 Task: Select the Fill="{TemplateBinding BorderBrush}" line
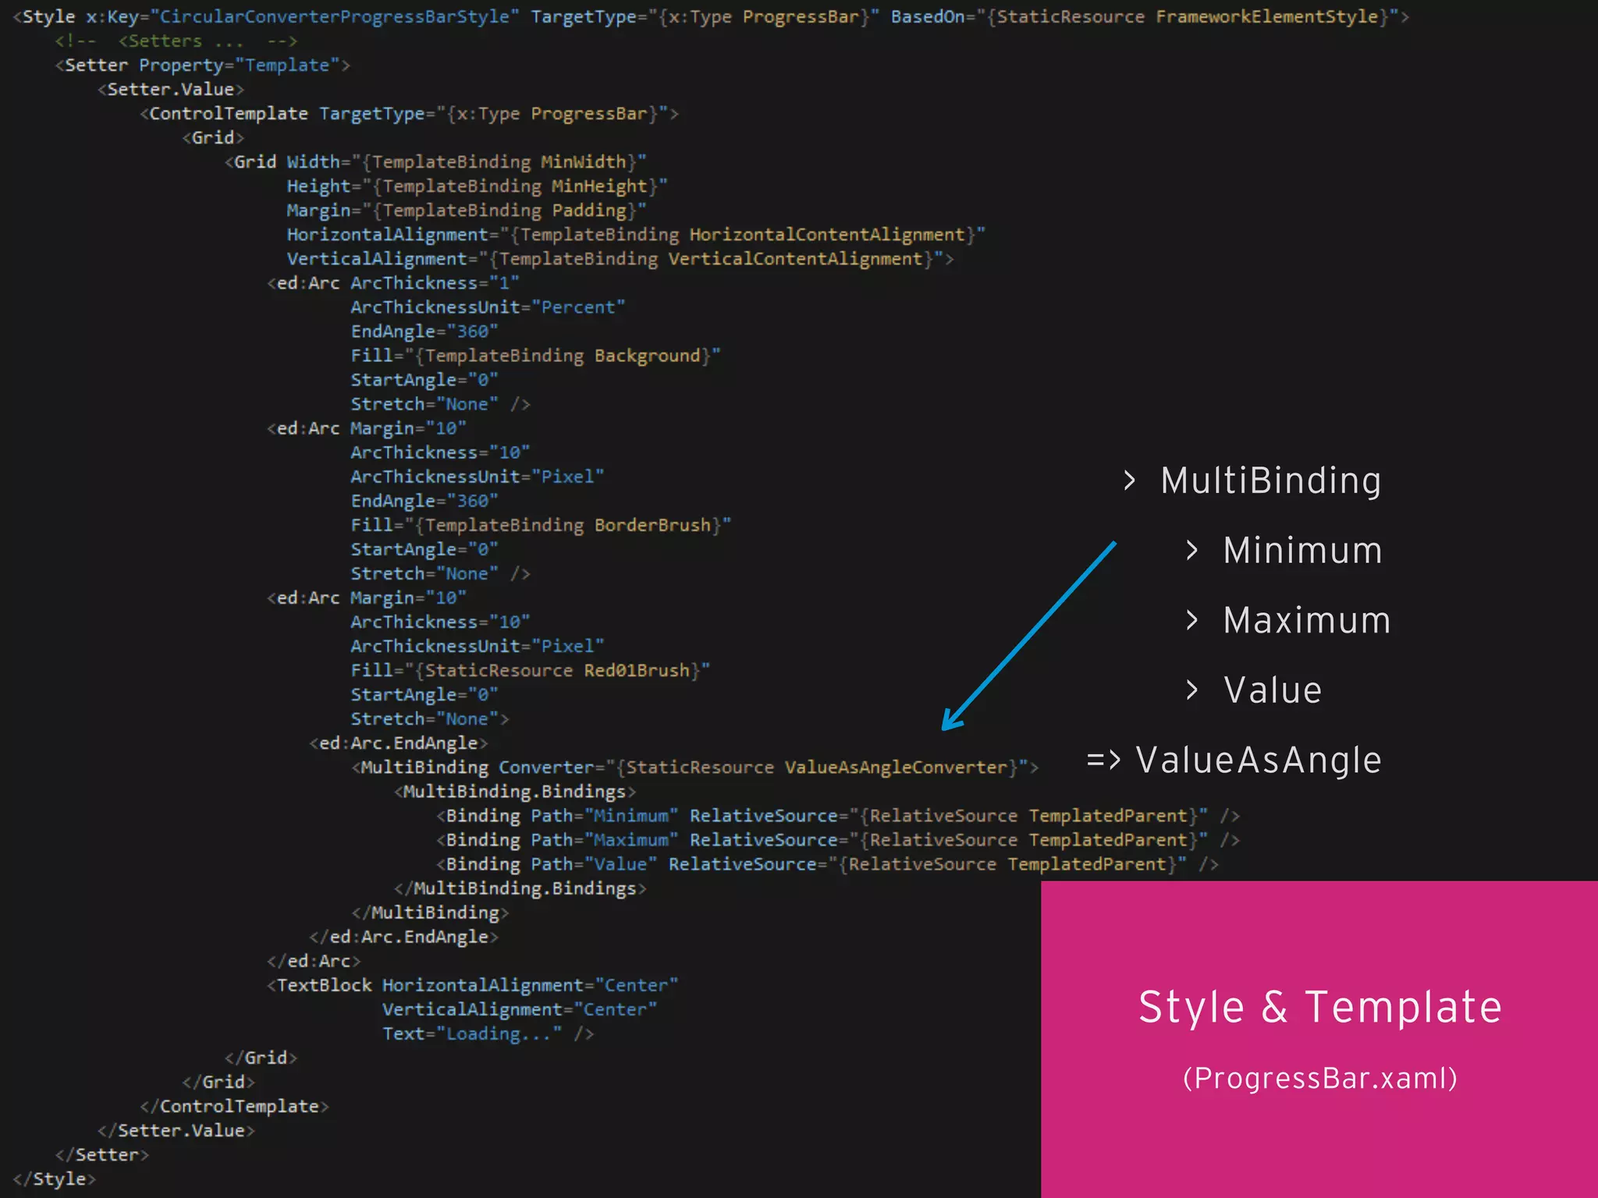click(x=541, y=525)
